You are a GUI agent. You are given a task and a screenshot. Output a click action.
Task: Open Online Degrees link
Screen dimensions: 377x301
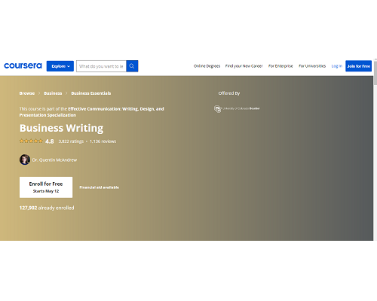pos(207,66)
